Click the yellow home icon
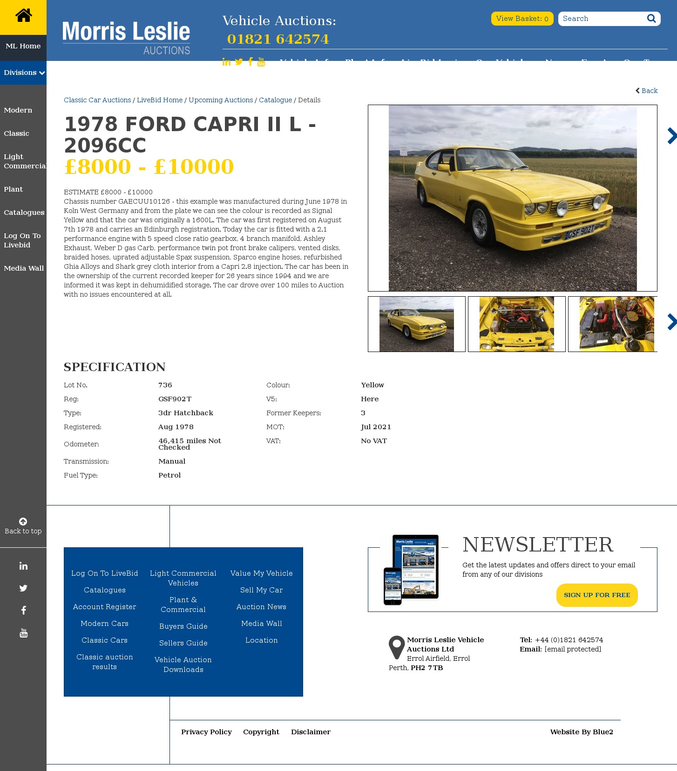The image size is (677, 771). point(23,16)
